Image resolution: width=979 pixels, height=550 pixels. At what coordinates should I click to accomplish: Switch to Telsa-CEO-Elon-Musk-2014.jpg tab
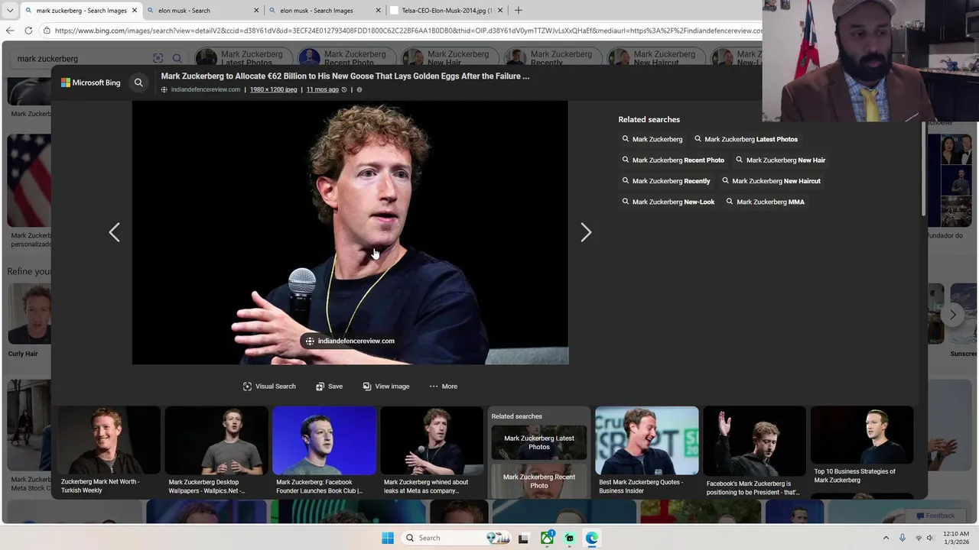[447, 11]
